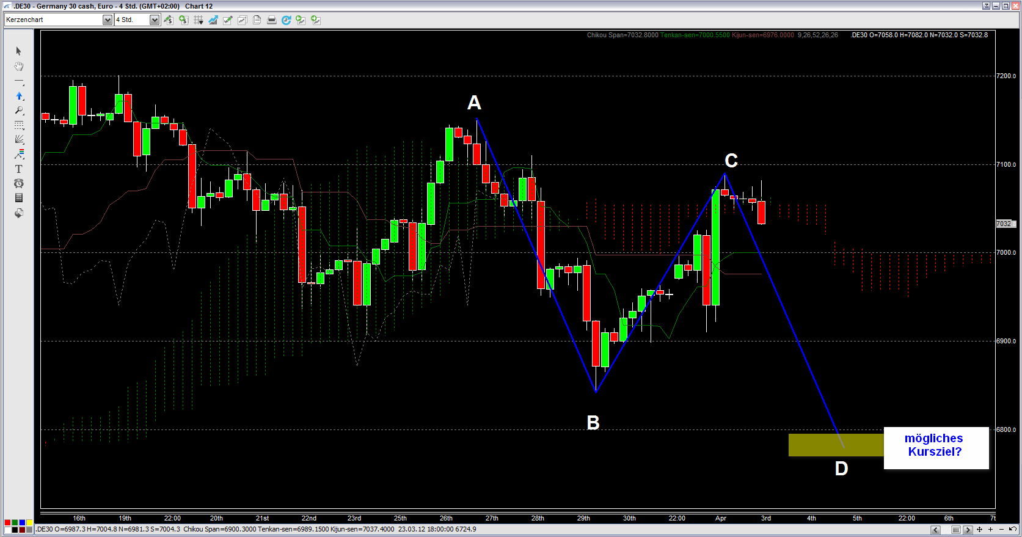The width and height of the screenshot is (1022, 537).
Task: Pick the magnifier zoom tool
Action: pyautogui.click(x=19, y=111)
